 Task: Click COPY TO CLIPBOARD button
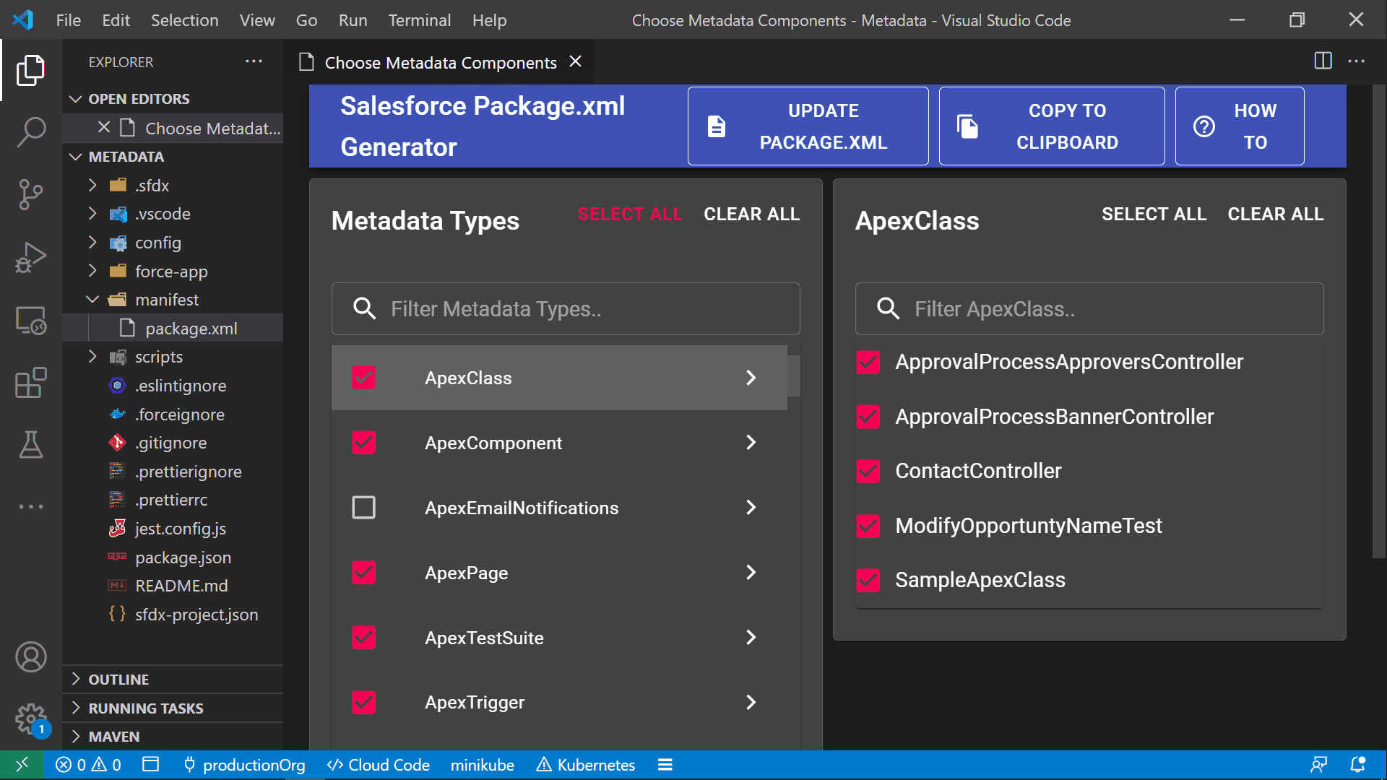(x=1052, y=126)
